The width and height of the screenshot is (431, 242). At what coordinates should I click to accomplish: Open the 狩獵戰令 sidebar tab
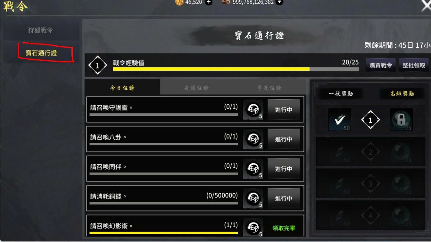click(40, 30)
